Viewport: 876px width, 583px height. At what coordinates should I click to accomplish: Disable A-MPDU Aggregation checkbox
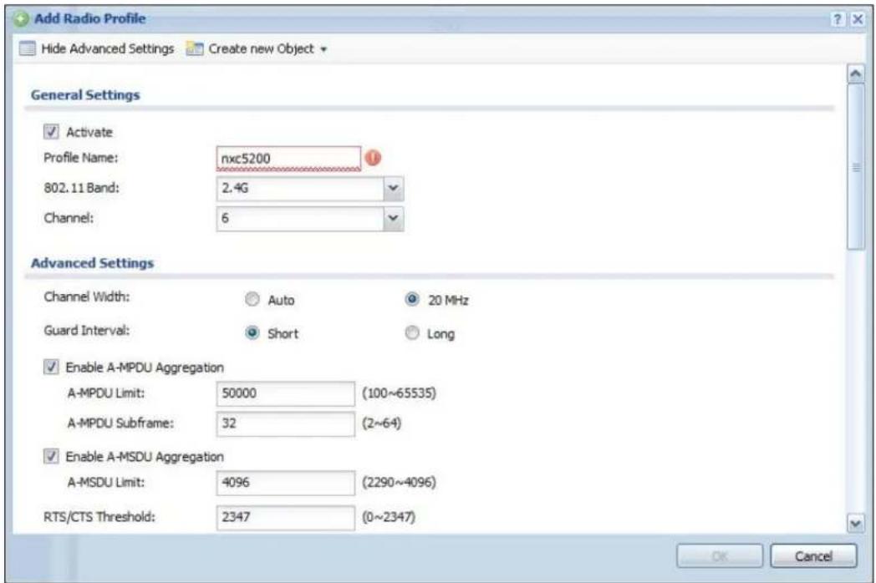point(51,367)
